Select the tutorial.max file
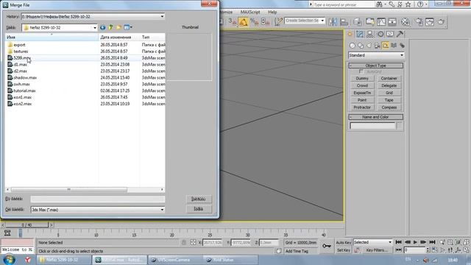Viewport: 471px width, 265px height. tap(21, 91)
